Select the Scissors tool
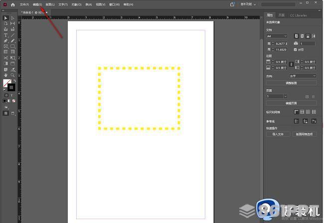The width and height of the screenshot is (324, 223). click(x=6, y=58)
